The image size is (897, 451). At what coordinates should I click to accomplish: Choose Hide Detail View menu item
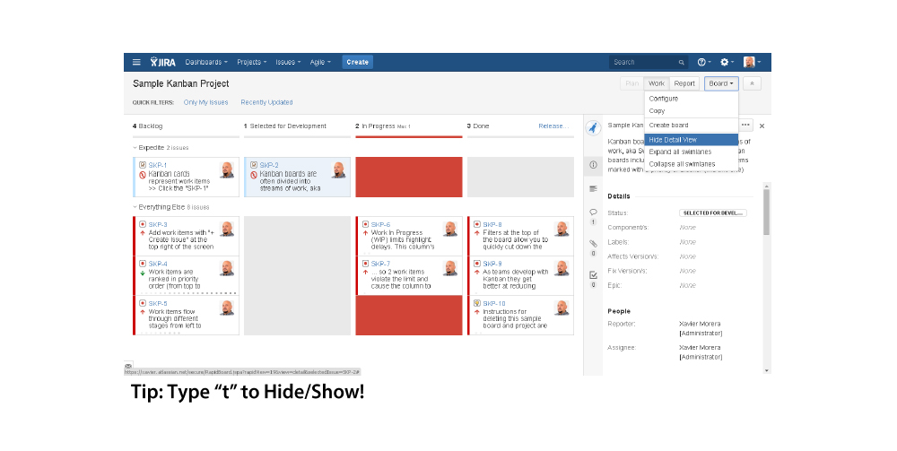(x=691, y=140)
